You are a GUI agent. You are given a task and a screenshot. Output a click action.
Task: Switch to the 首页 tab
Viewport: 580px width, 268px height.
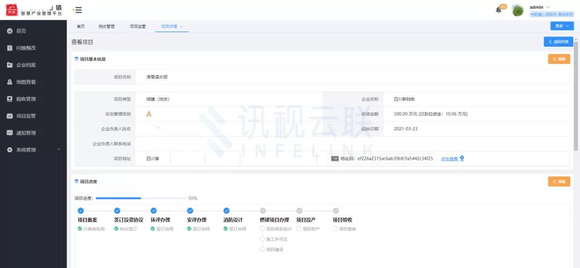[x=81, y=27]
